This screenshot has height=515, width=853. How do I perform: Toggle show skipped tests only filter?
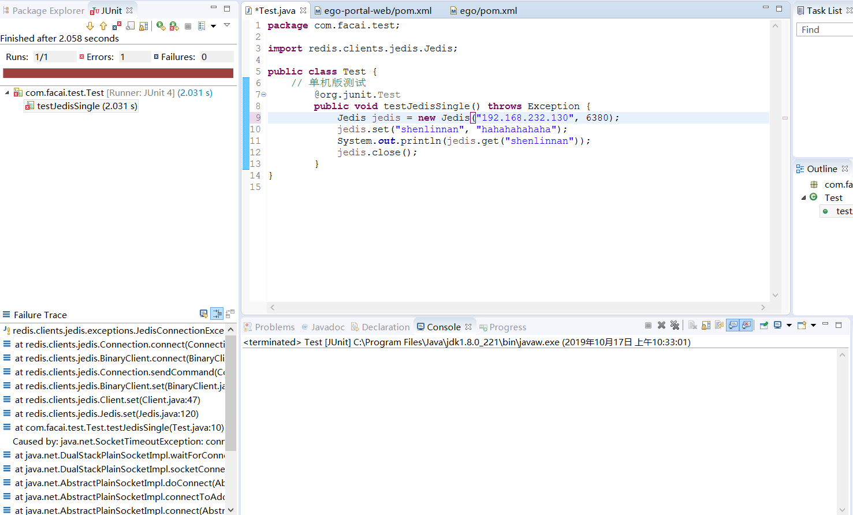point(131,26)
